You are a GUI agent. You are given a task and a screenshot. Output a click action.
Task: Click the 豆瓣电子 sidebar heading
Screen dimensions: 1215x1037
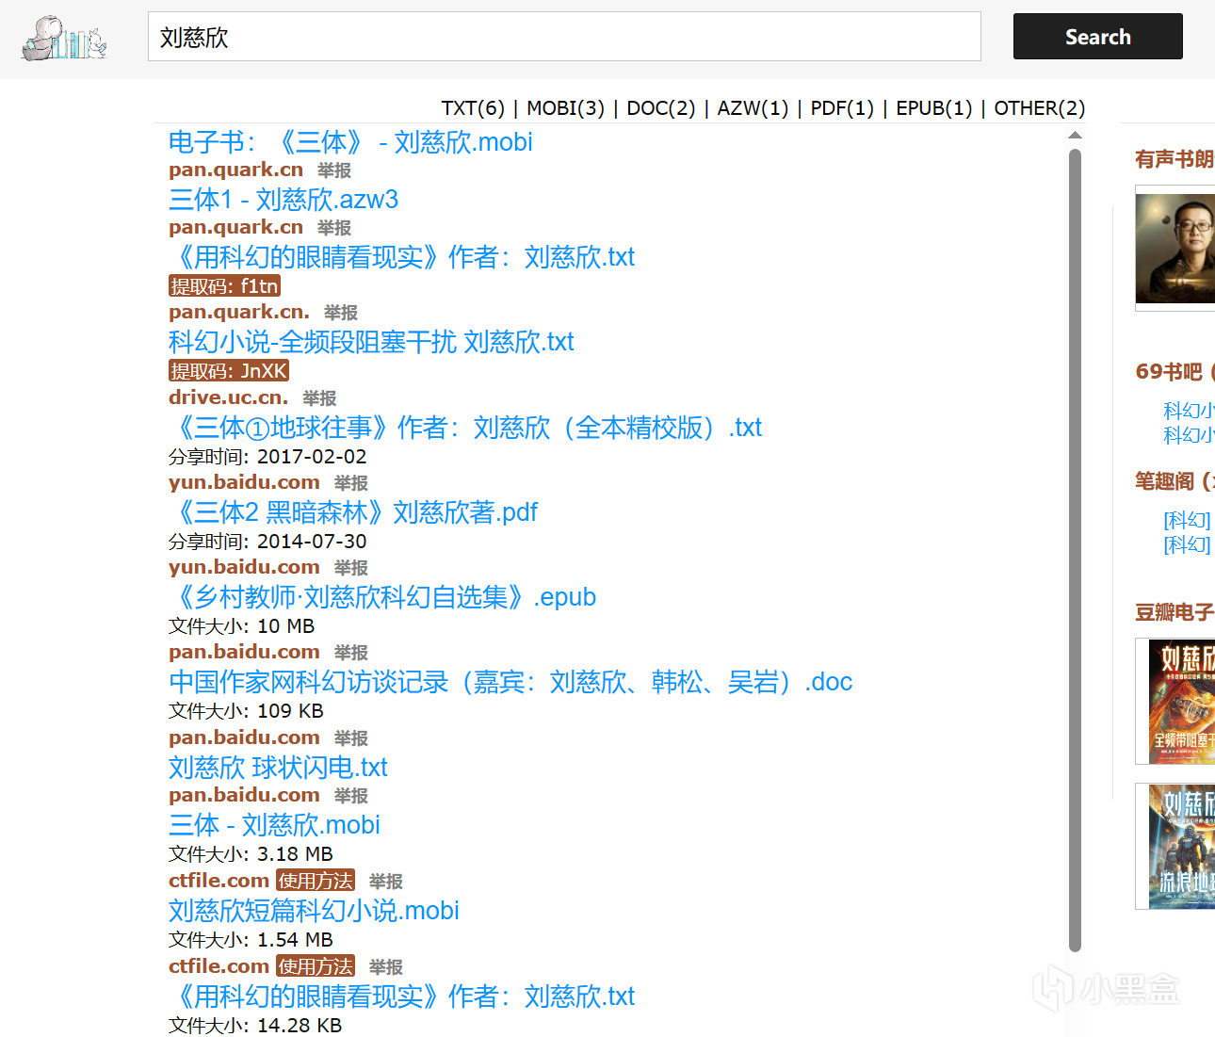(1174, 612)
